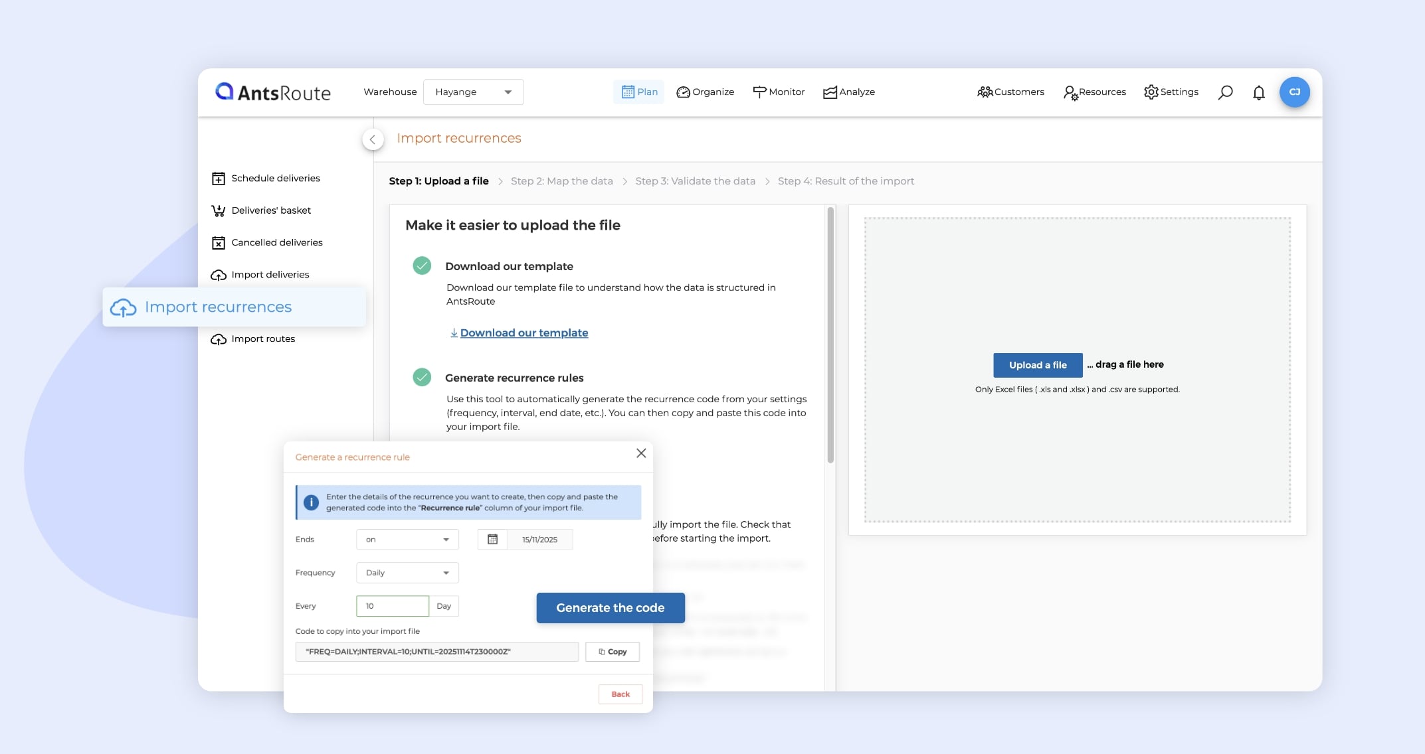Open Settings from the top bar
The width and height of the screenshot is (1425, 754).
point(1171,92)
